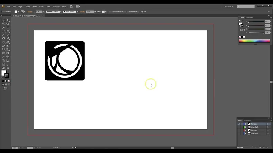Select the Symbol Sprayer tool

pos(3,61)
